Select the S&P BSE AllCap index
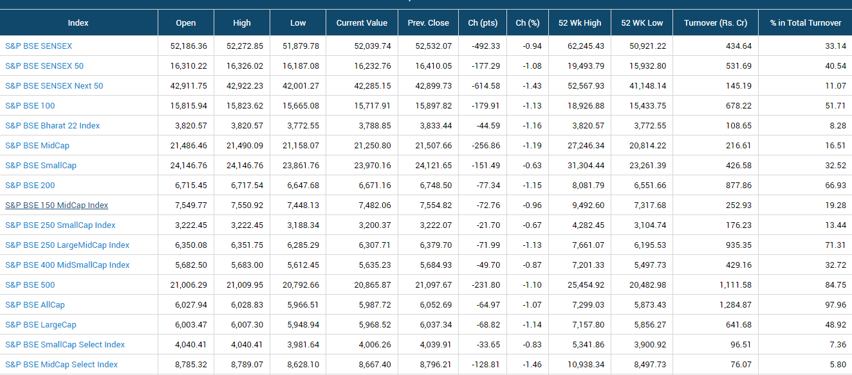Screen dimensions: 852x375 [x=35, y=305]
